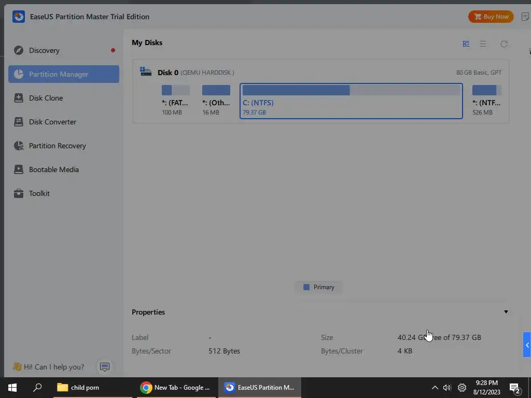Click the 'Bytes/Sector' label
531x398 pixels.
(x=151, y=351)
